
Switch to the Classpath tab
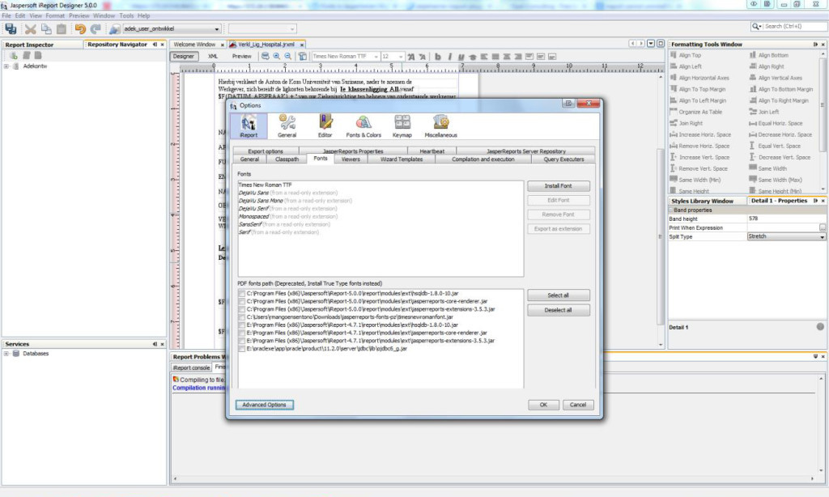pyautogui.click(x=287, y=159)
